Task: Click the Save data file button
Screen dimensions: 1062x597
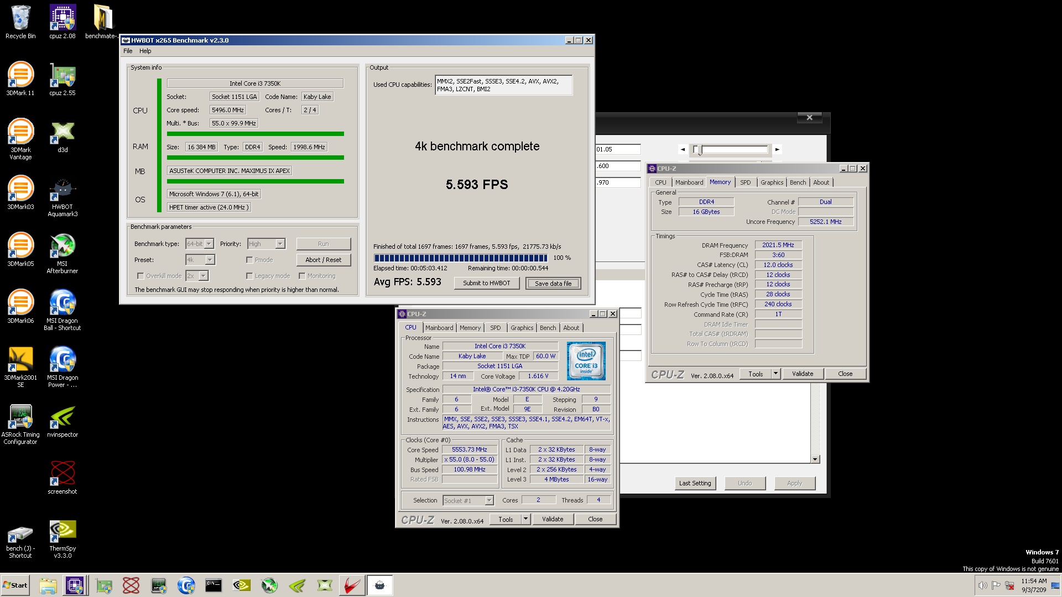Action: 553,283
